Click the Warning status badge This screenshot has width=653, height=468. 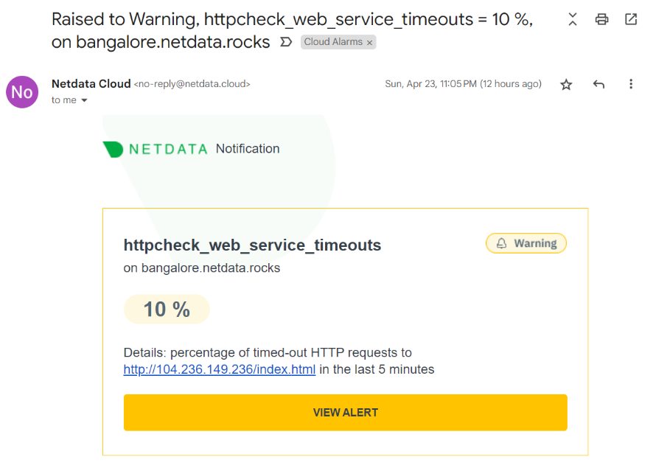point(526,243)
